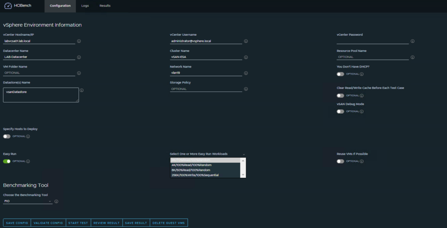Select 256K/100%Write/100%Sequential workload option
447x228 pixels.
(x=195, y=175)
